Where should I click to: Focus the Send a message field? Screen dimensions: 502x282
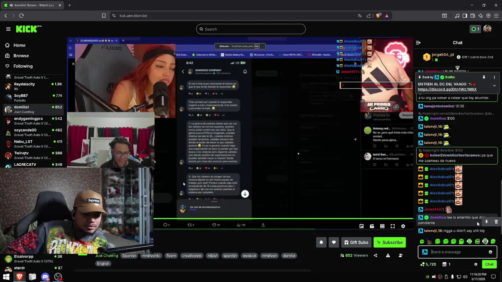(x=457, y=252)
